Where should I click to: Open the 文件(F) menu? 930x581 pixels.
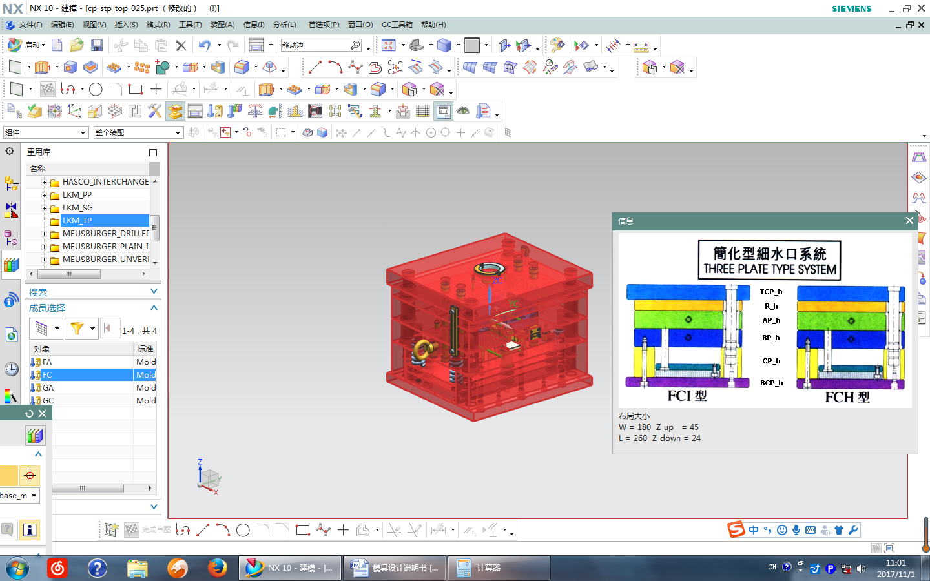pyautogui.click(x=30, y=25)
